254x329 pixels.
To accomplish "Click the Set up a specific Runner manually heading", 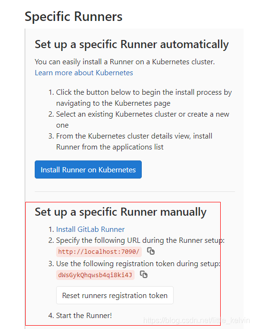I will (120, 212).
